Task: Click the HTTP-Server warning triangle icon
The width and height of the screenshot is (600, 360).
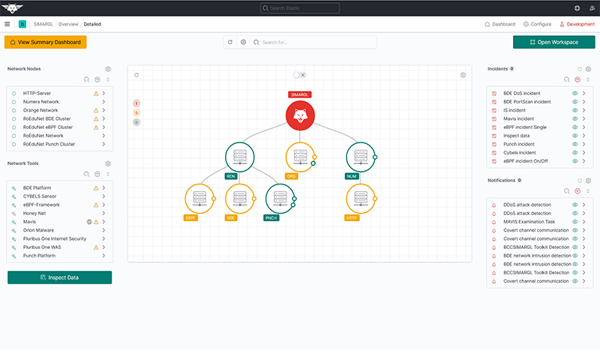Action: [96, 93]
